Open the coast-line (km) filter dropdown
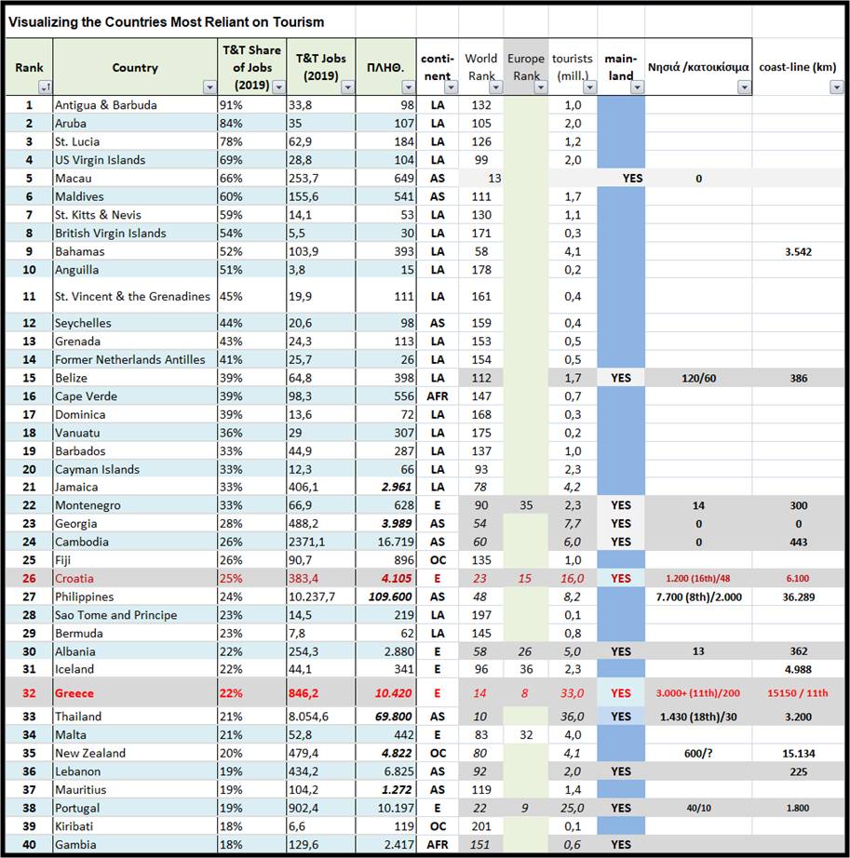Image resolution: width=850 pixels, height=858 pixels. (837, 87)
